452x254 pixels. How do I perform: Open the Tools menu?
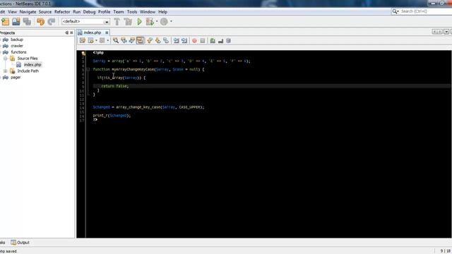point(132,12)
